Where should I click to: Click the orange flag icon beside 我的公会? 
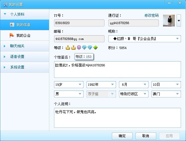pos(12,36)
